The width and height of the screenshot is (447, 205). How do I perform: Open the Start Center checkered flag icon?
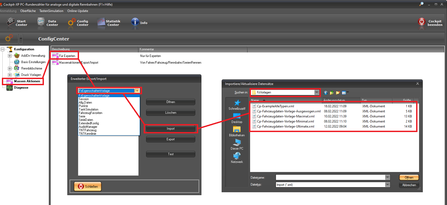point(11,22)
